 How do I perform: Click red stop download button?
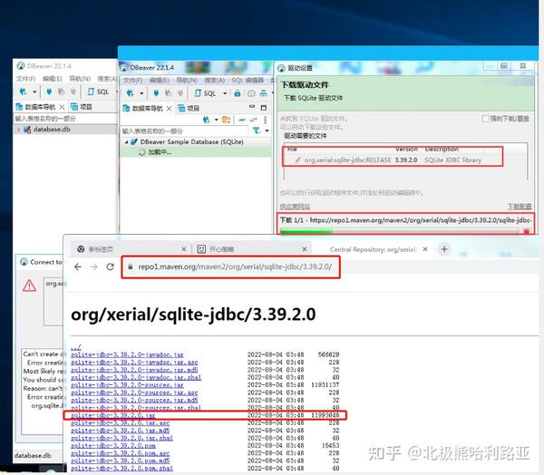526,231
